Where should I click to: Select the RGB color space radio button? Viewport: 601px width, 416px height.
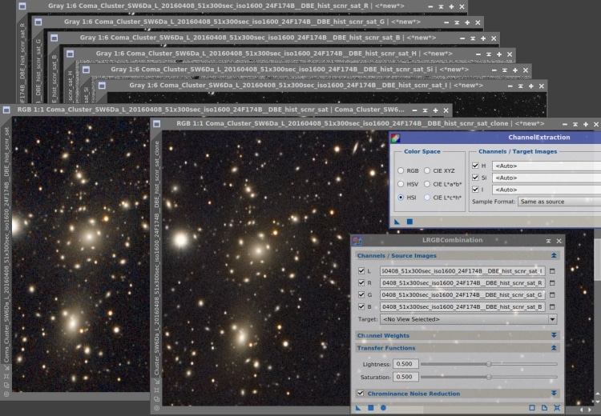pos(401,170)
